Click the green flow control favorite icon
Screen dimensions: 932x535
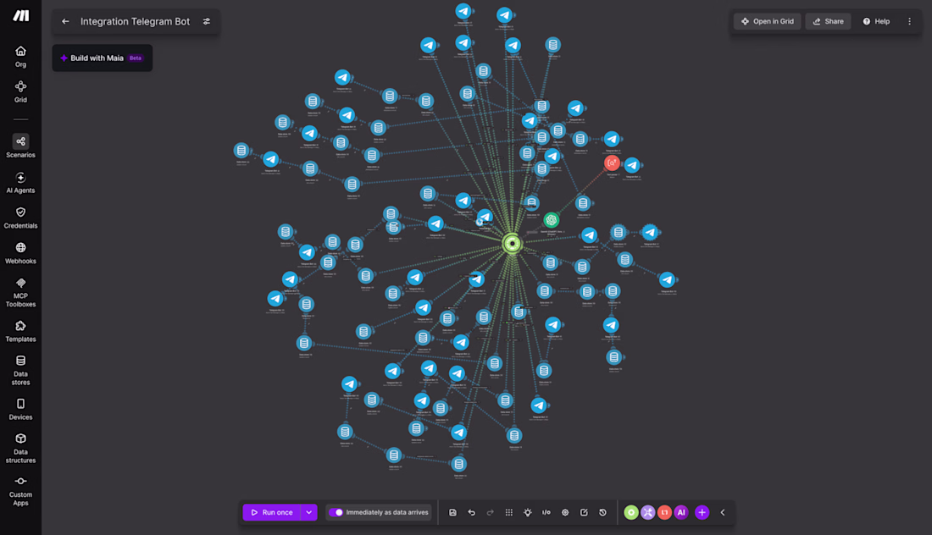click(x=631, y=512)
